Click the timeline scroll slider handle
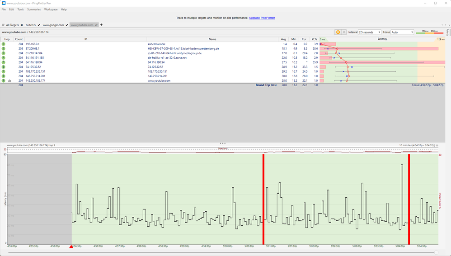The width and height of the screenshot is (451, 256). coord(437,252)
